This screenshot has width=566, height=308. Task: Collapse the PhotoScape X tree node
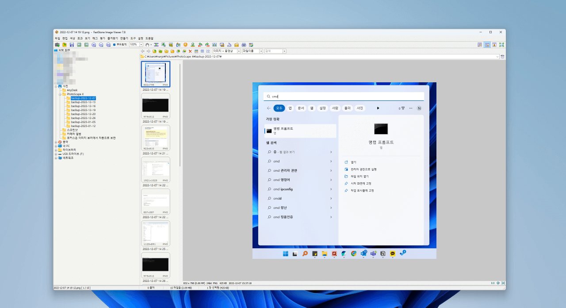click(59, 94)
